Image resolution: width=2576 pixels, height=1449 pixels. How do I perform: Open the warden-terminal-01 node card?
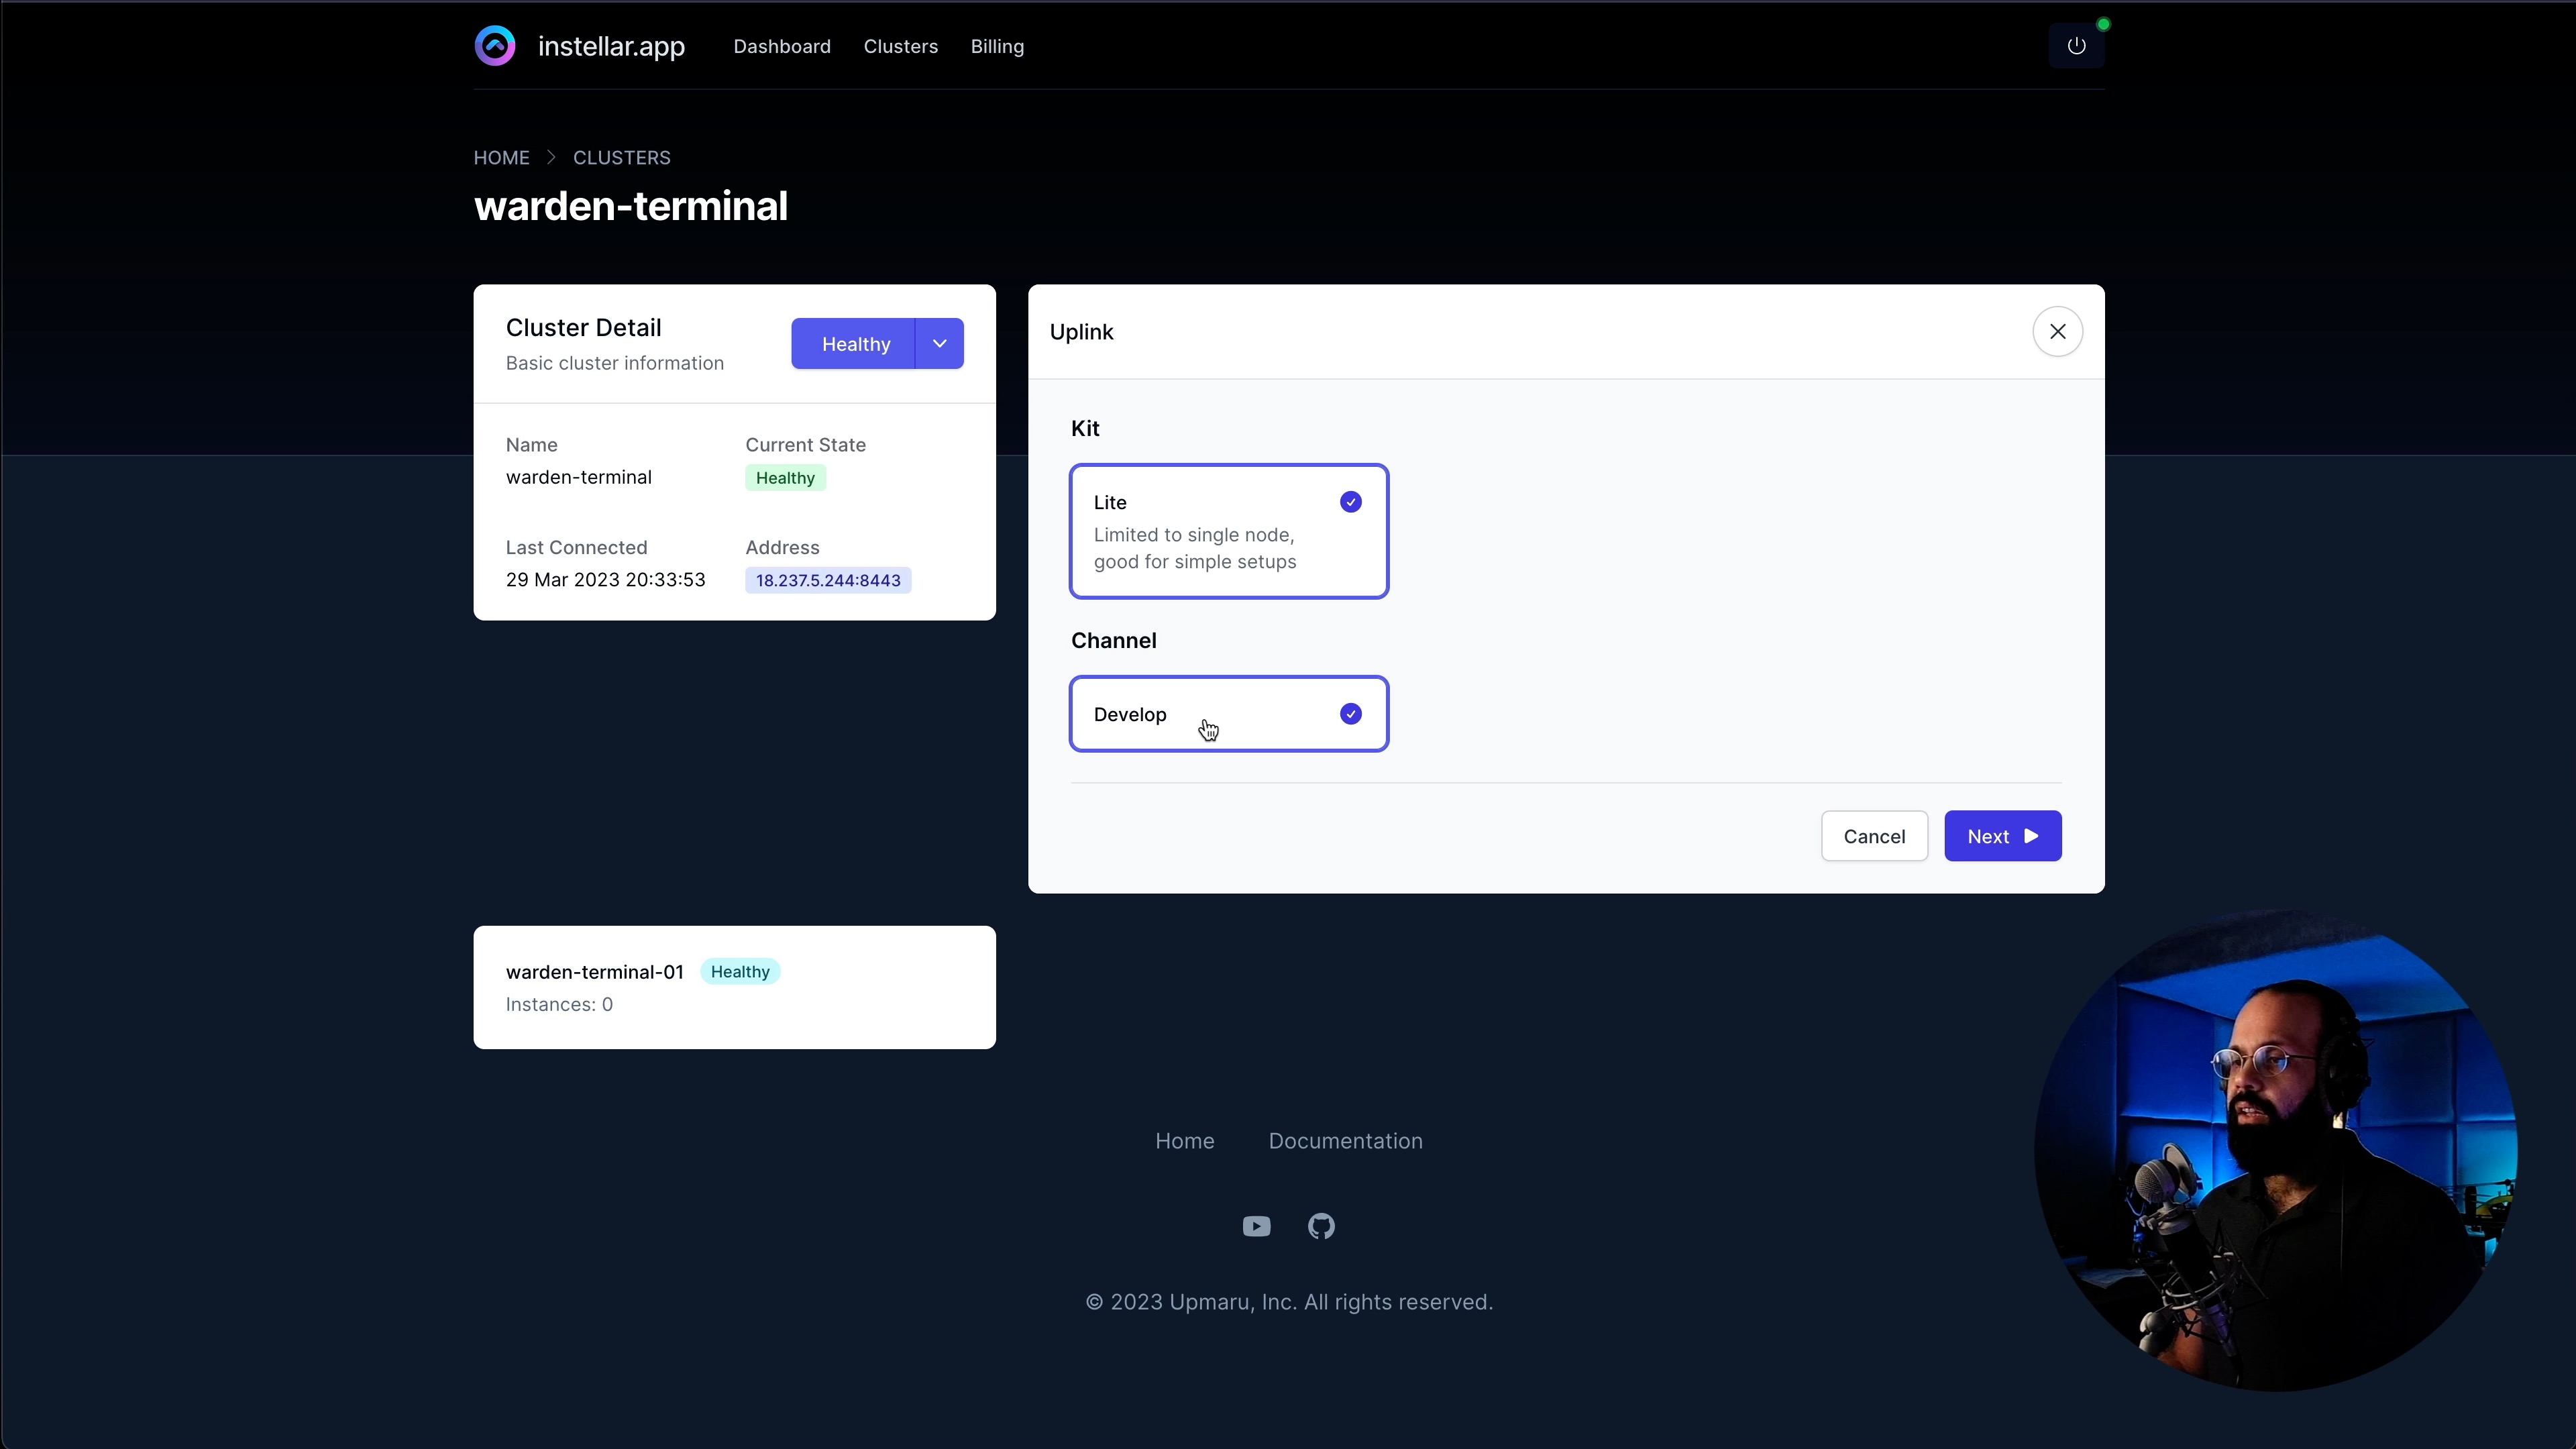click(734, 987)
